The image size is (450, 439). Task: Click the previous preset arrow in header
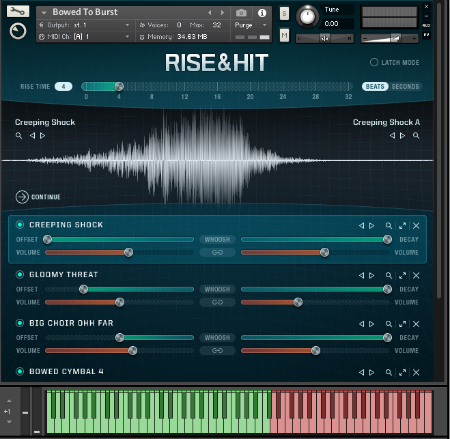210,12
